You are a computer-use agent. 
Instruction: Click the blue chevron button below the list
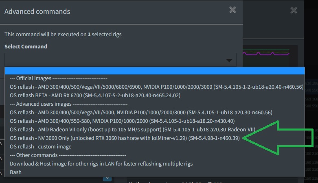[x=107, y=179]
